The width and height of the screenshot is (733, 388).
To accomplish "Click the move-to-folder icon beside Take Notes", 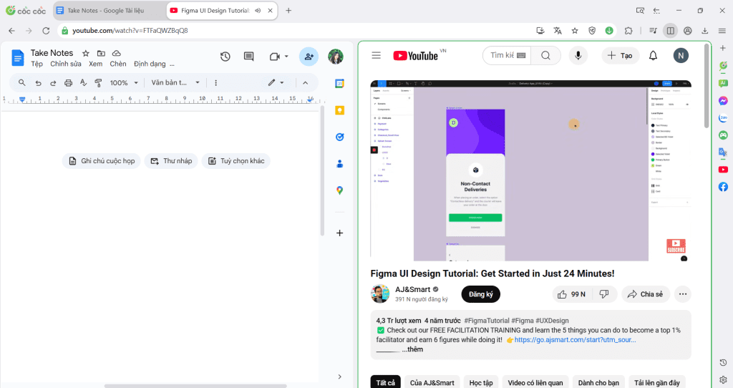I will 101,53.
